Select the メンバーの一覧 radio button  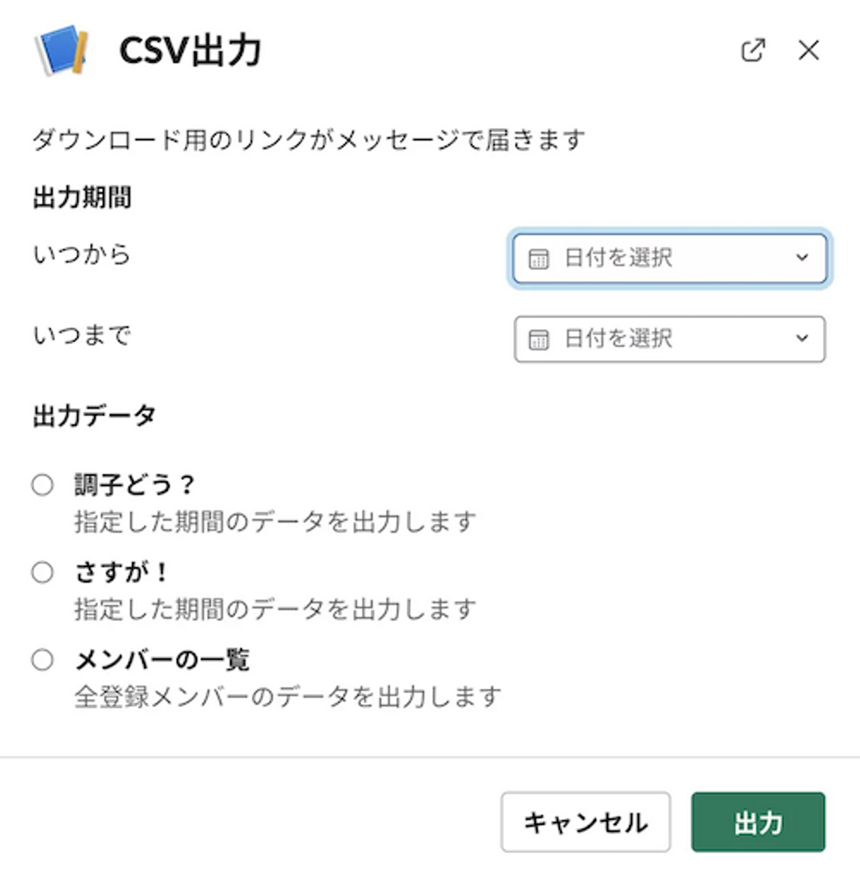(42, 660)
